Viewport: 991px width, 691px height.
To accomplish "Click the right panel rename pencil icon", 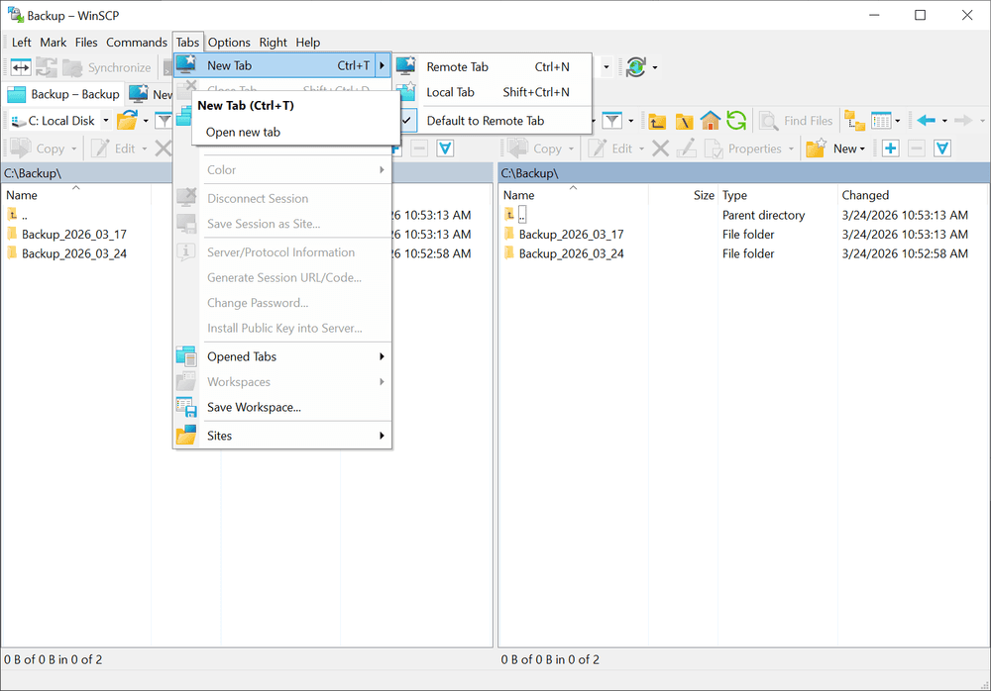I will click(686, 148).
